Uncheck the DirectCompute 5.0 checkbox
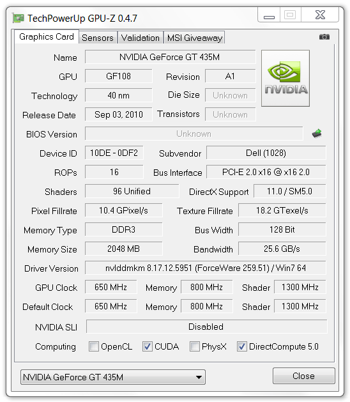 coord(241,346)
